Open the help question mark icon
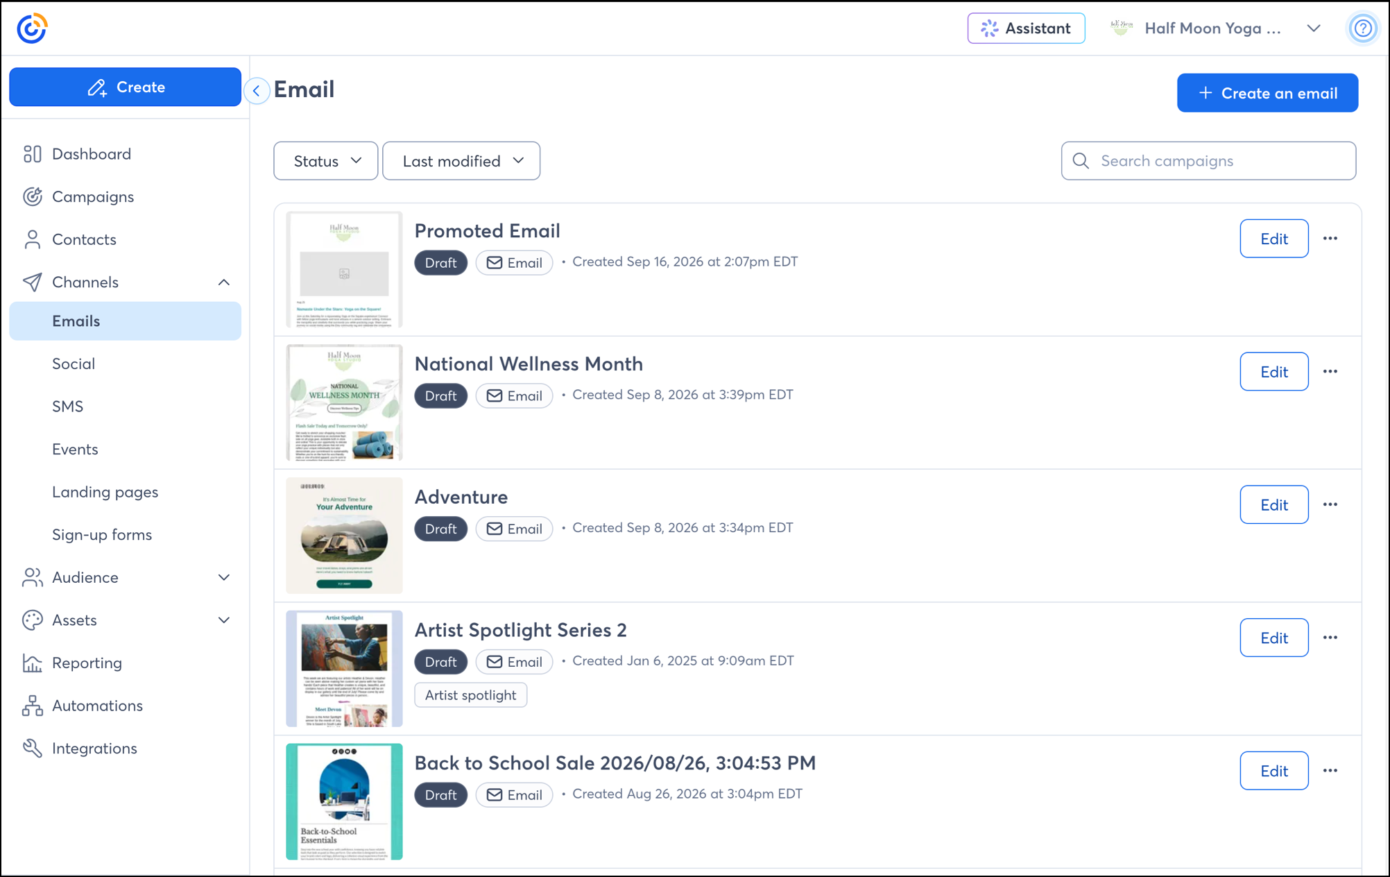 (1363, 28)
